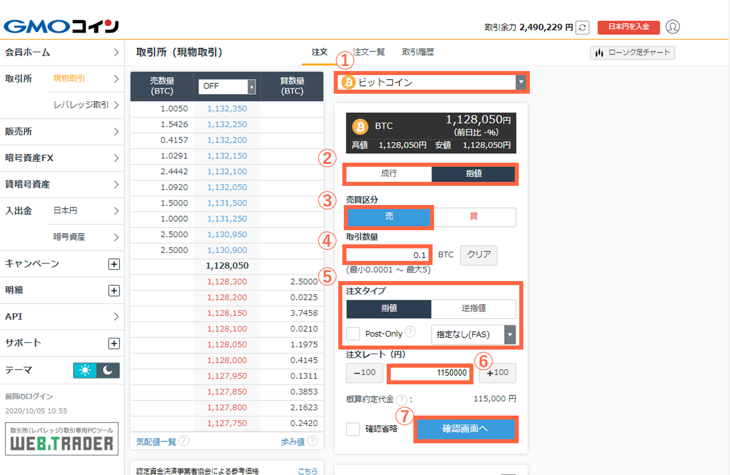The height and width of the screenshot is (475, 730).
Task: Open the ビットコイン currency dropdown
Action: pos(432,82)
